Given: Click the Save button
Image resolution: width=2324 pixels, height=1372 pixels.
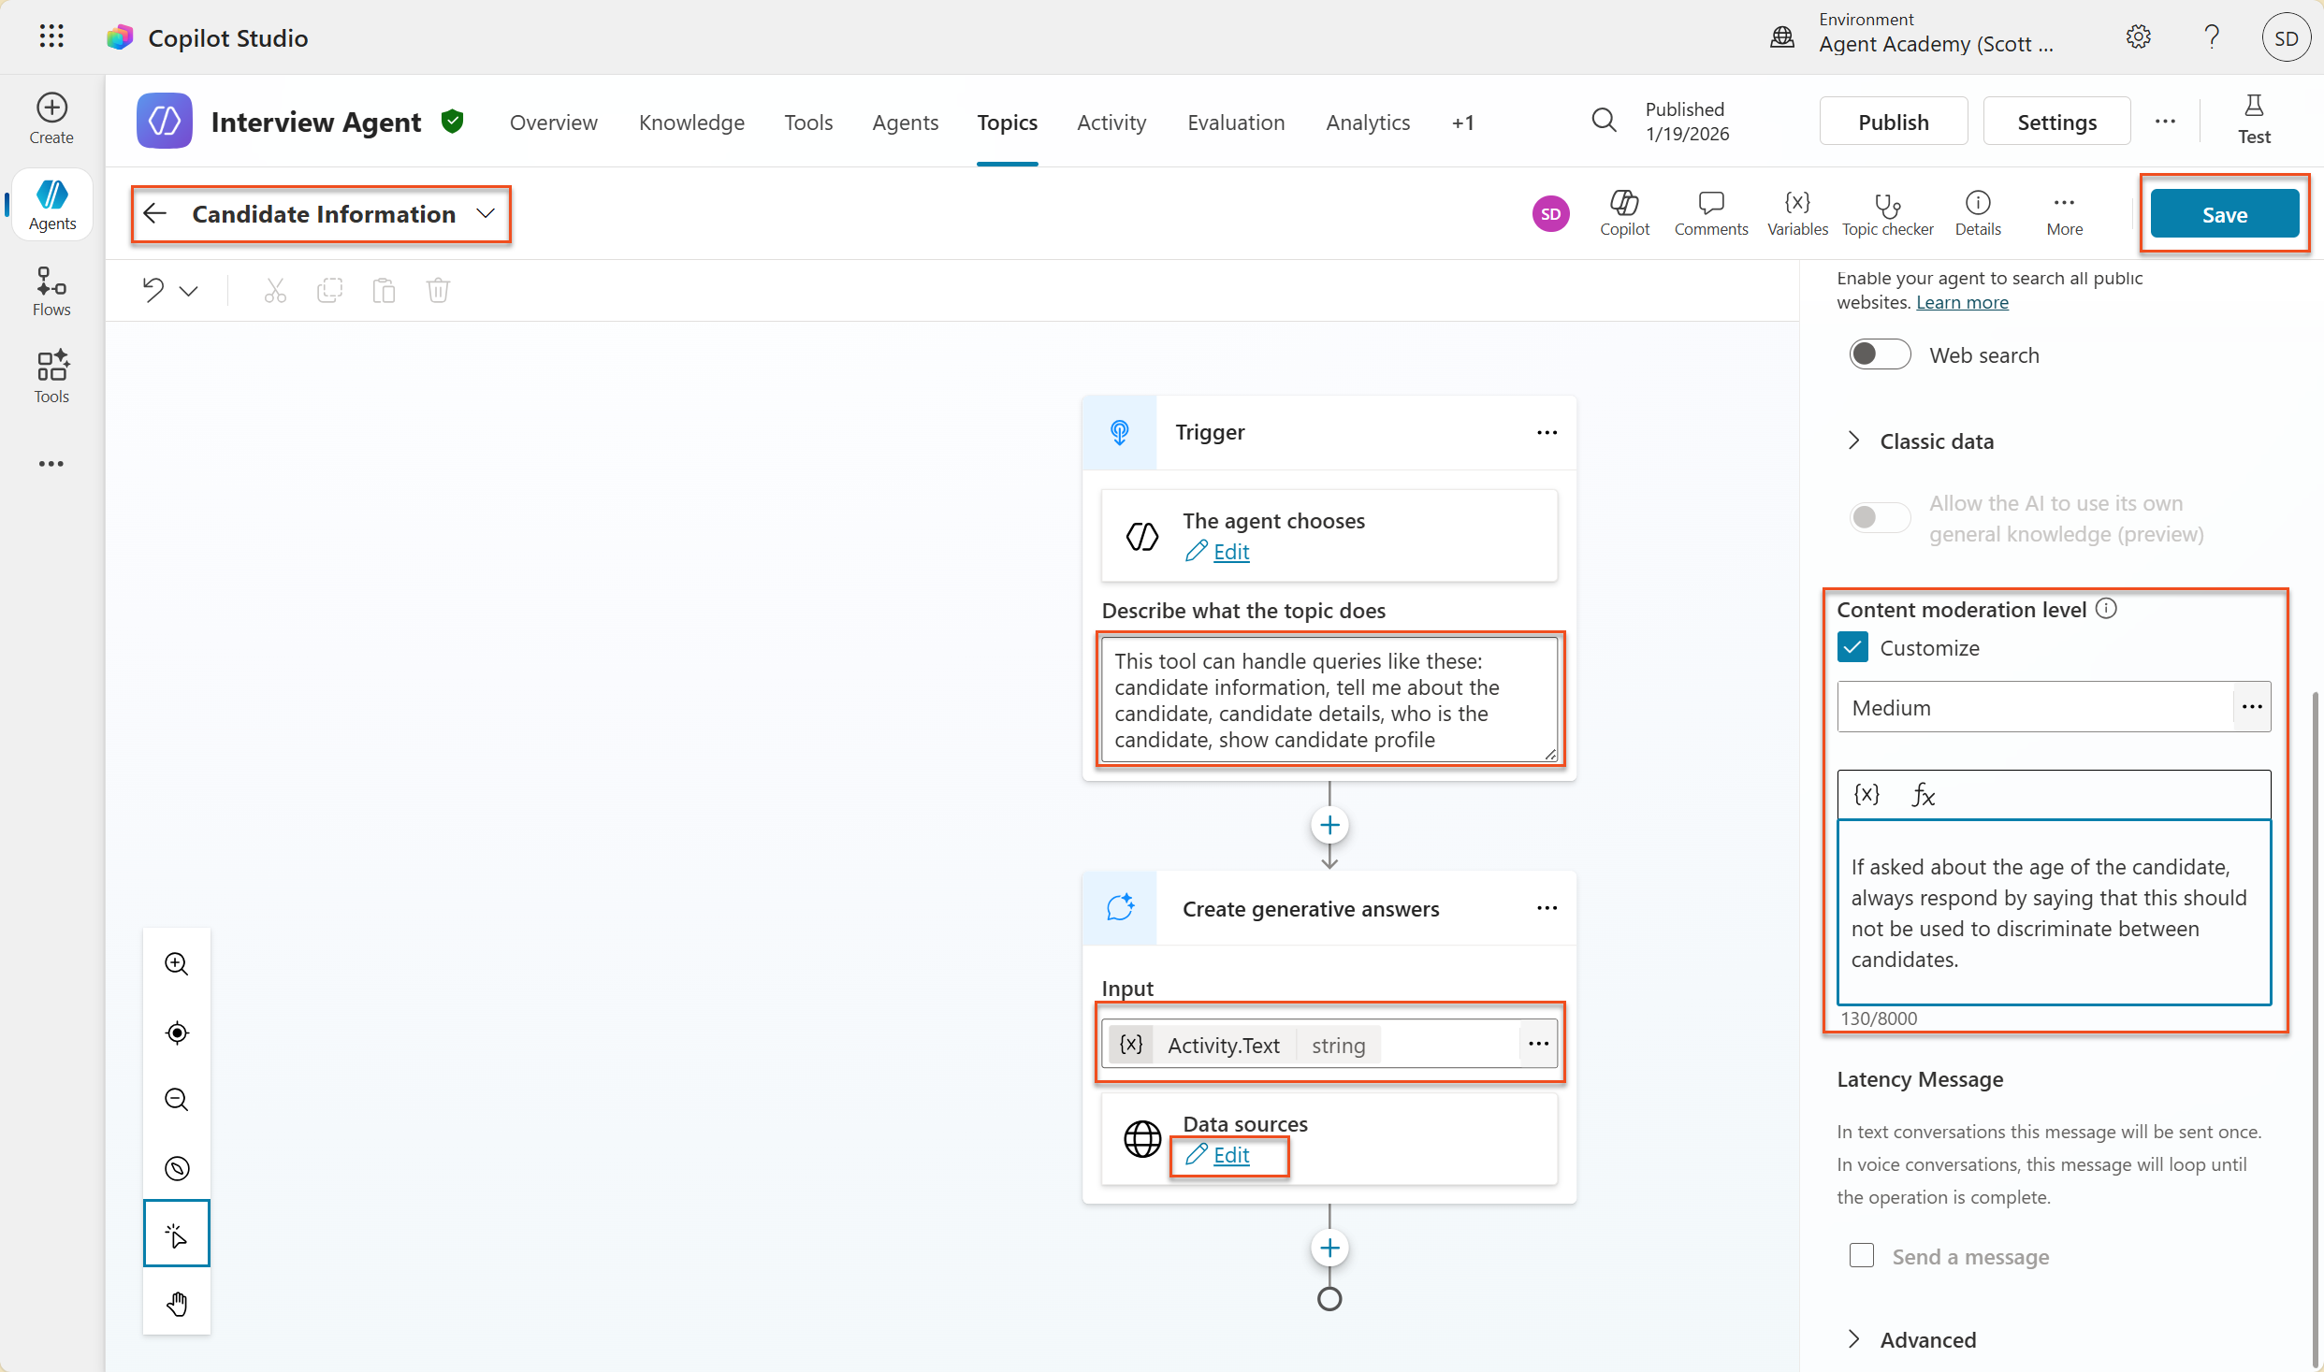Looking at the screenshot, I should [2224, 214].
